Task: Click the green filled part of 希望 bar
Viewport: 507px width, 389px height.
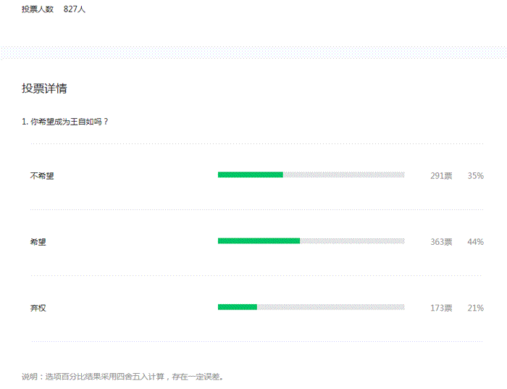Action: pos(259,240)
